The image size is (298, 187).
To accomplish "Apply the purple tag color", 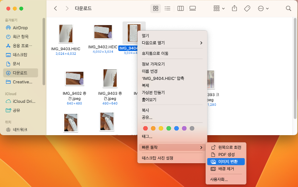I will coord(184,128).
